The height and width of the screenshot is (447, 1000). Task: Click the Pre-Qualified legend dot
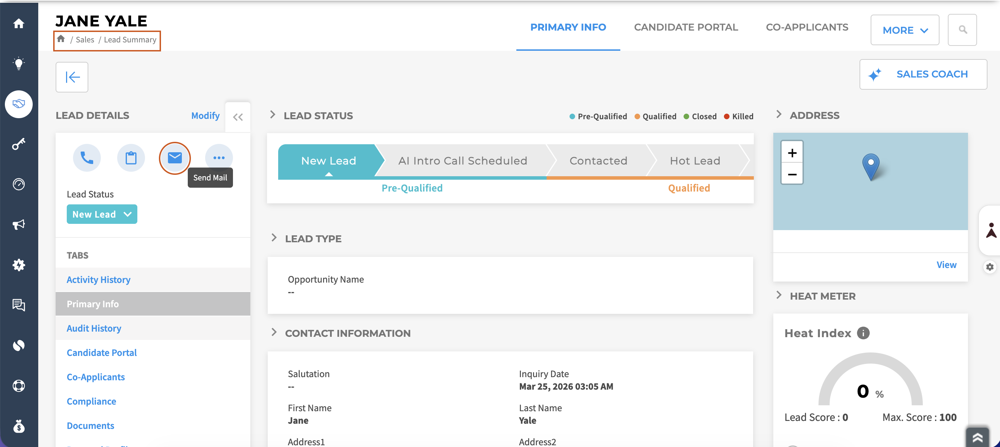(x=572, y=116)
